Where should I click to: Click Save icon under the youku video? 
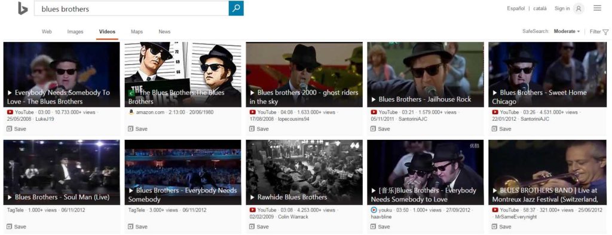coord(374,227)
